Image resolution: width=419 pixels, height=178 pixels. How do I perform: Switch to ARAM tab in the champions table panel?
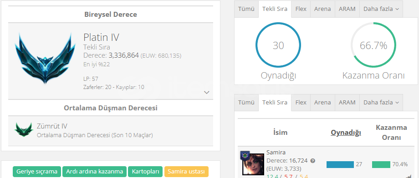[x=347, y=102]
